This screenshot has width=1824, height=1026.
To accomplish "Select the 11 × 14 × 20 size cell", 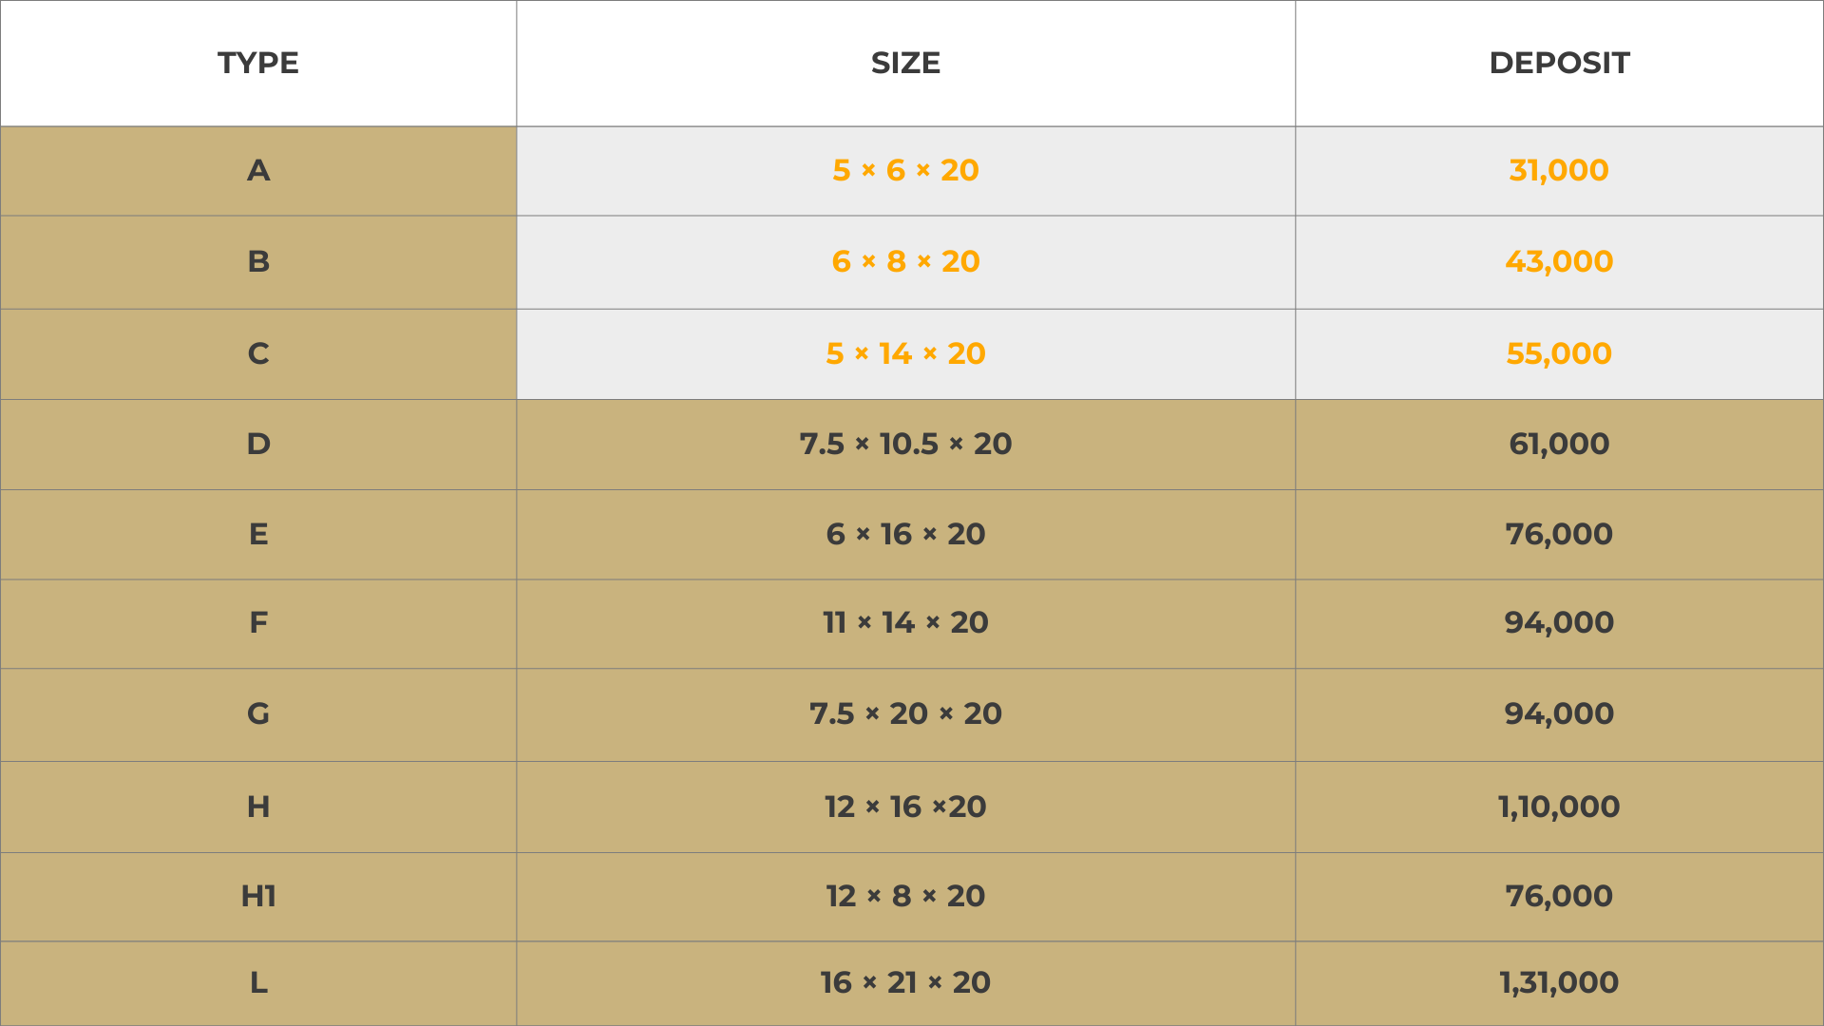I will (905, 622).
